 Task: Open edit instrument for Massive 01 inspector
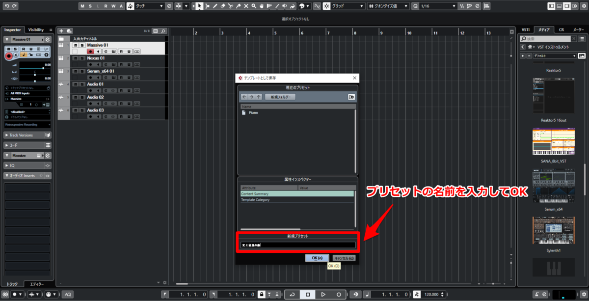[48, 39]
